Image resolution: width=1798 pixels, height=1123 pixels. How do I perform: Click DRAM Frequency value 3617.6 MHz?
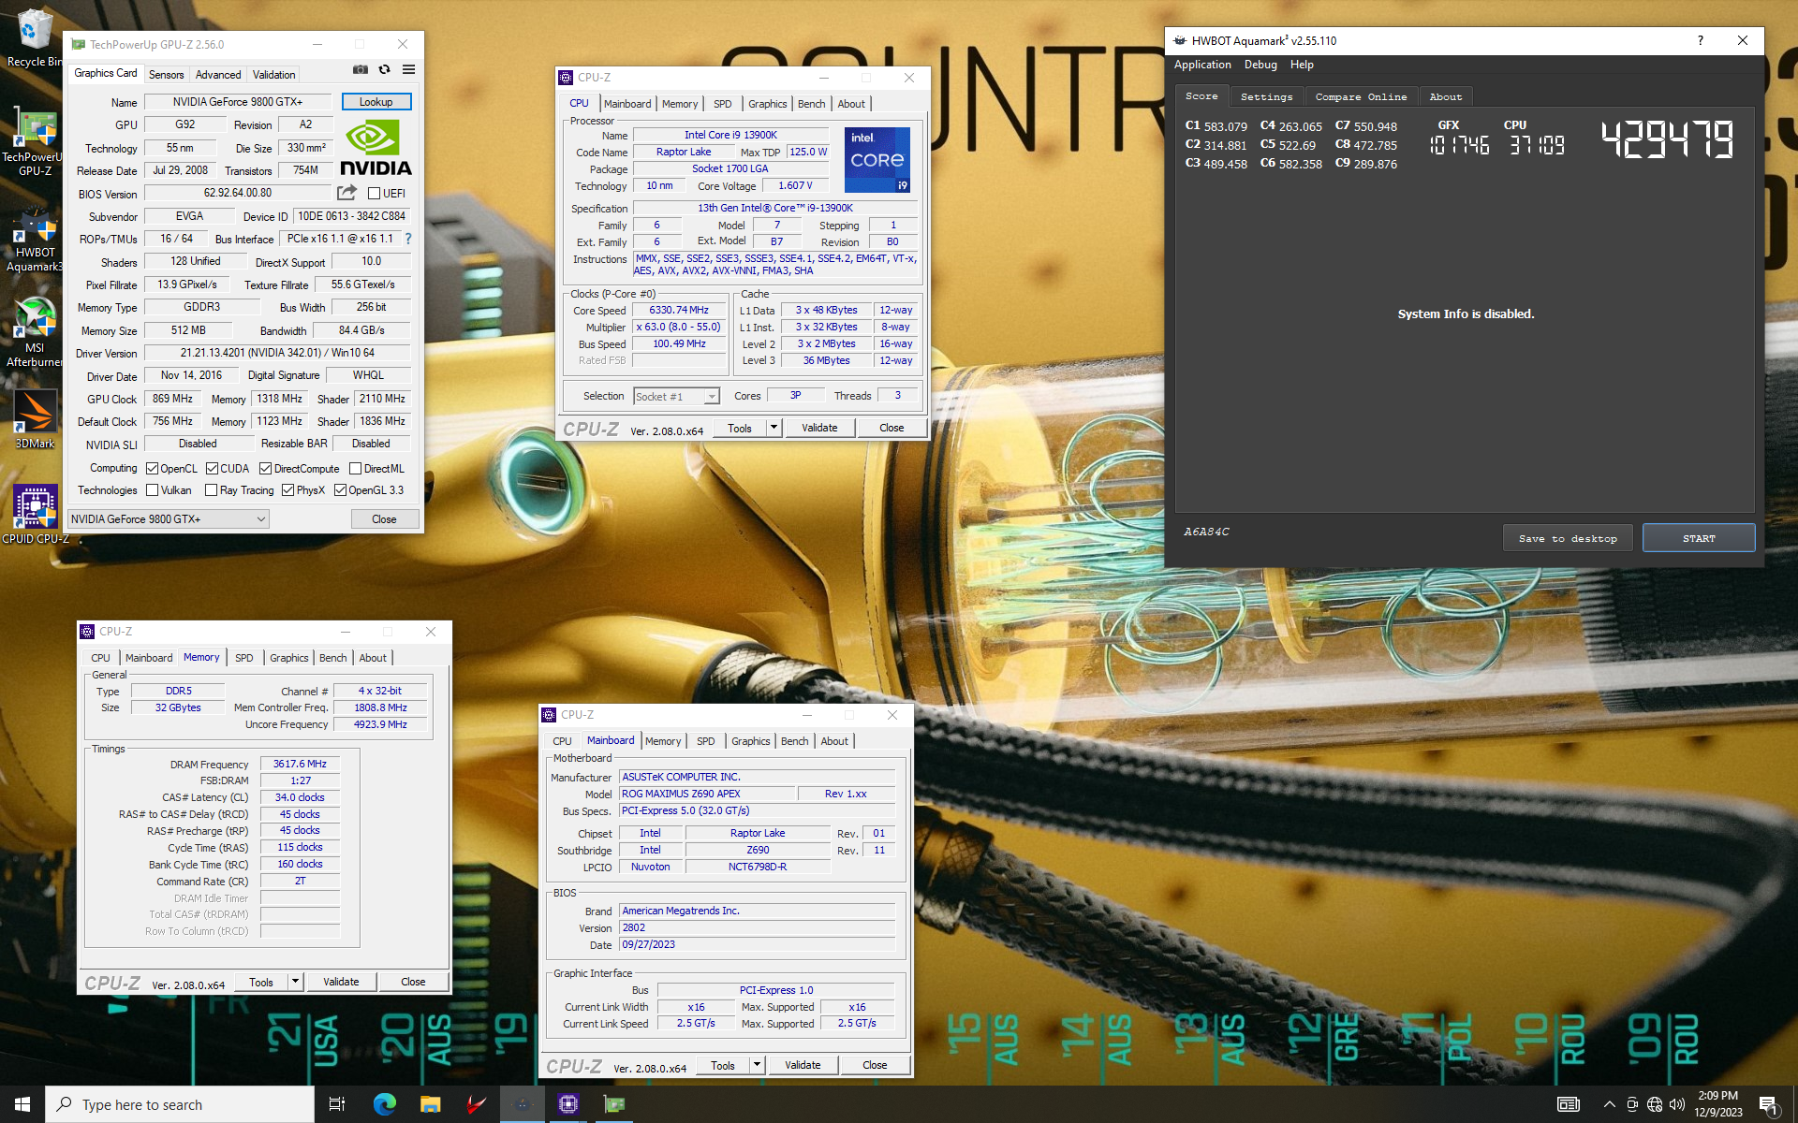(300, 764)
